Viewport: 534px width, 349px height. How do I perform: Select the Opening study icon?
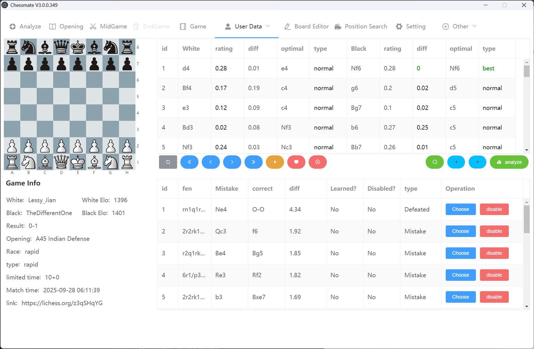coord(52,26)
